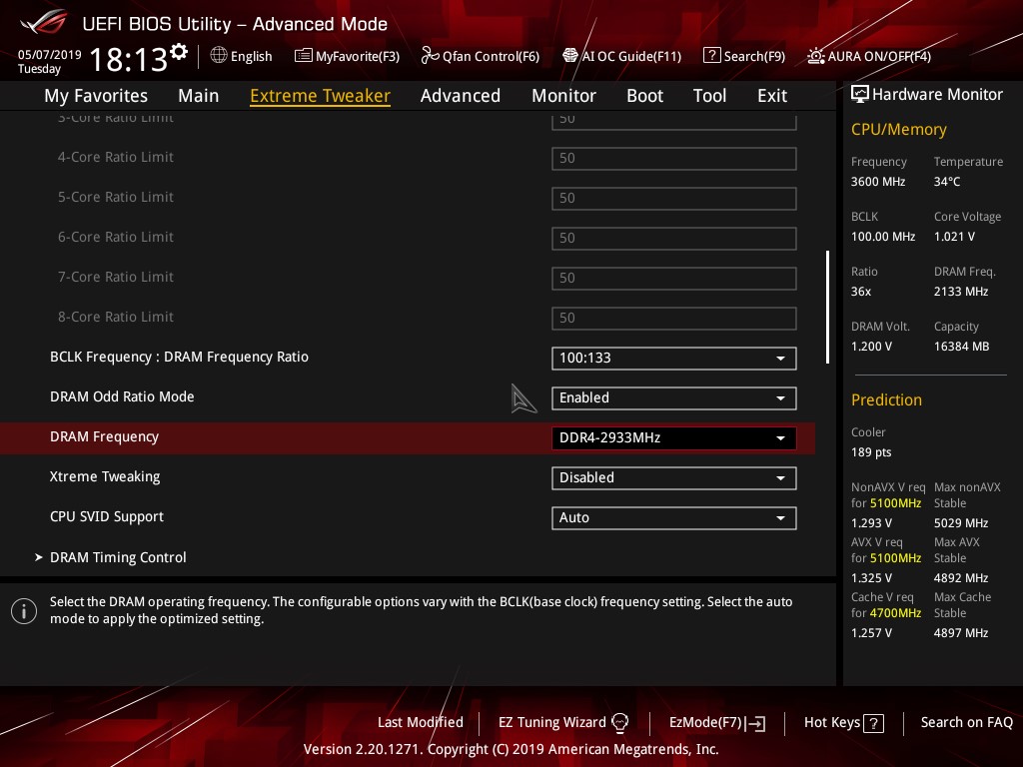This screenshot has height=767, width=1023.
Task: Click the 1.021 V core voltage value
Action: point(954,237)
